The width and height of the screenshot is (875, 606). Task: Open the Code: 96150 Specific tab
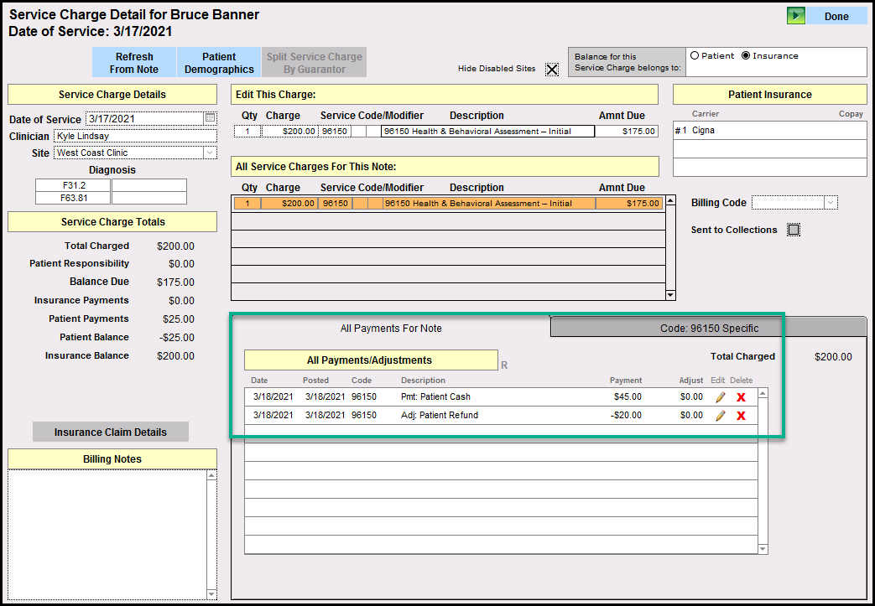coord(709,328)
